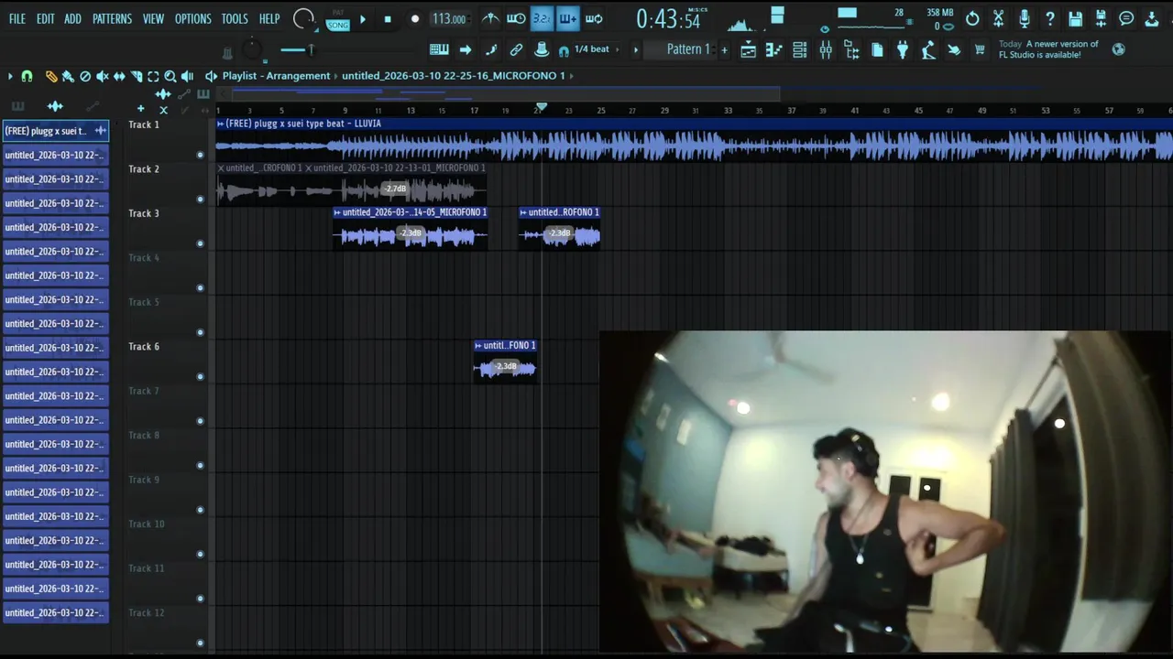
Task: Open the Channel rack icon
Action: coord(800,50)
